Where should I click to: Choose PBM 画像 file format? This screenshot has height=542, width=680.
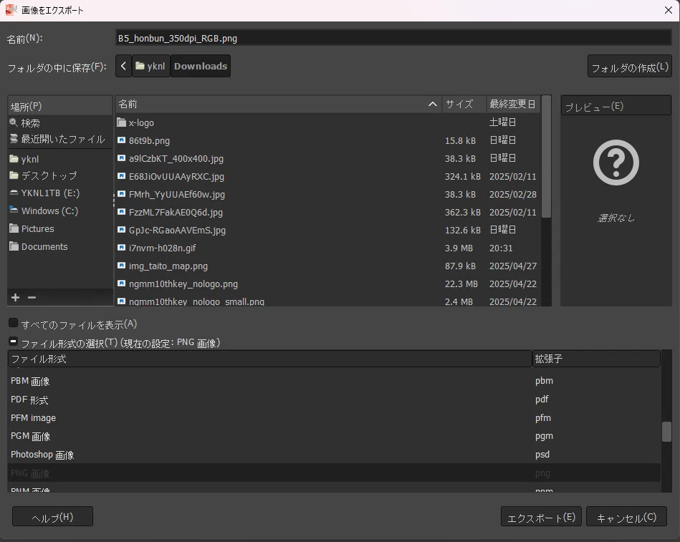[334, 381]
